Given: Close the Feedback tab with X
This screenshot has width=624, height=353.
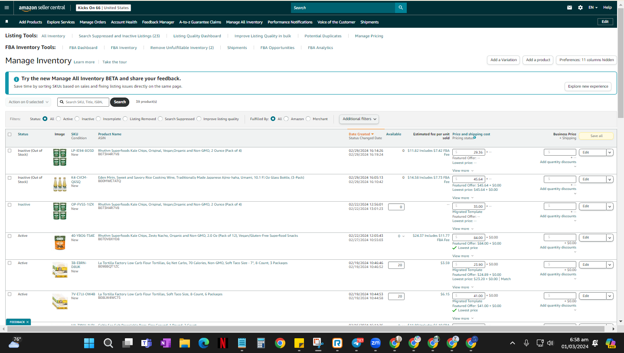Looking at the screenshot, I should pyautogui.click(x=27, y=322).
